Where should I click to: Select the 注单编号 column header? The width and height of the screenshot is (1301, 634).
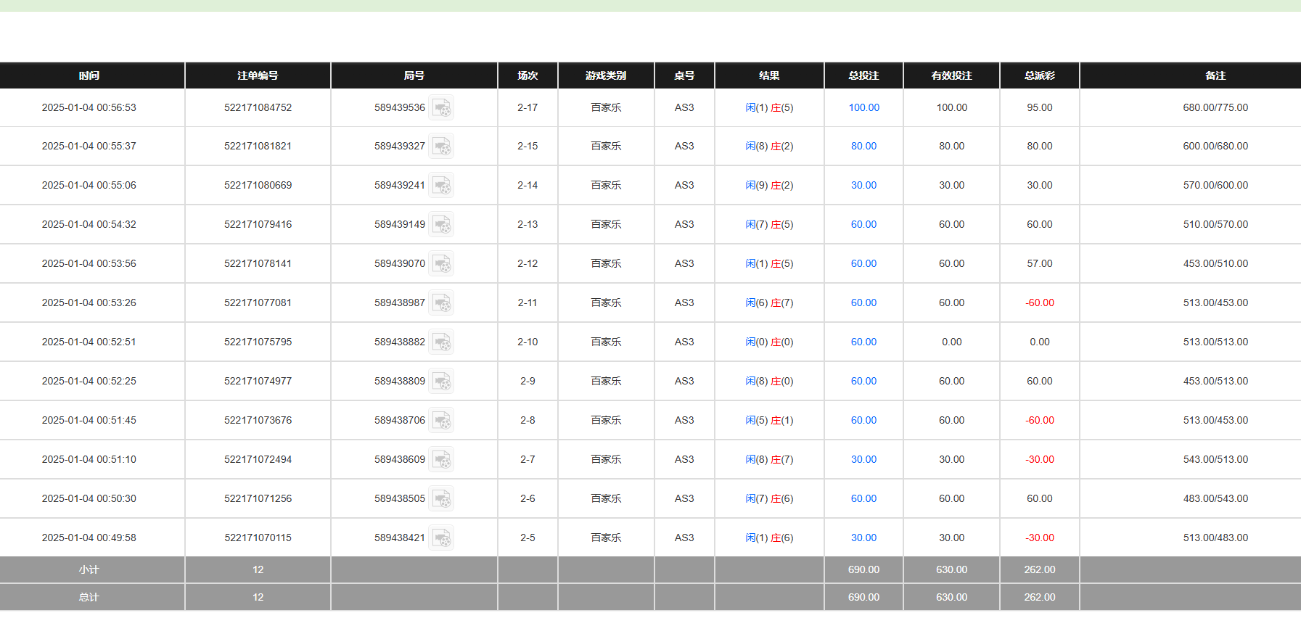(258, 75)
